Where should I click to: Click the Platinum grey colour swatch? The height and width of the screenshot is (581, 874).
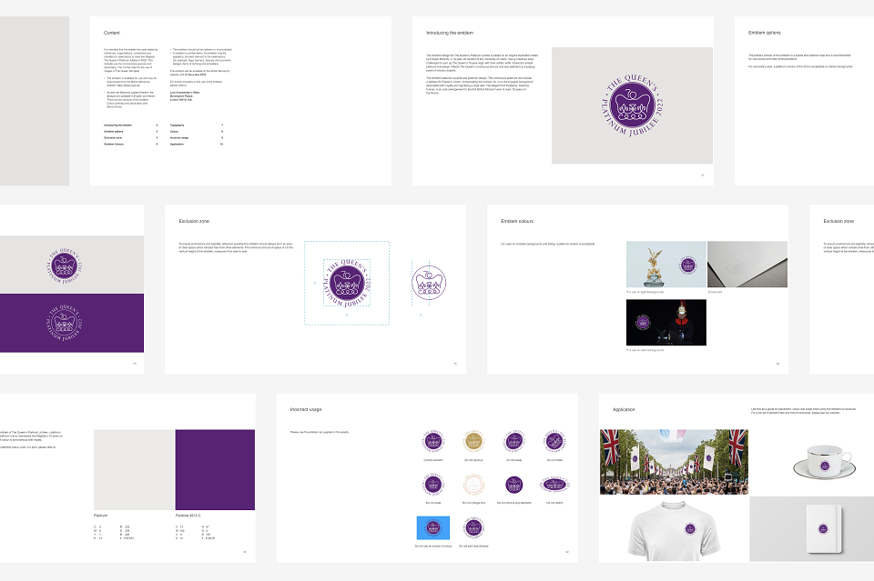134,470
